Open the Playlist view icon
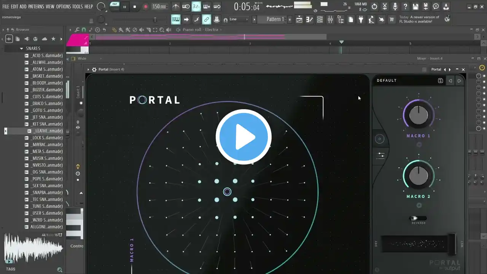 tap(299, 19)
